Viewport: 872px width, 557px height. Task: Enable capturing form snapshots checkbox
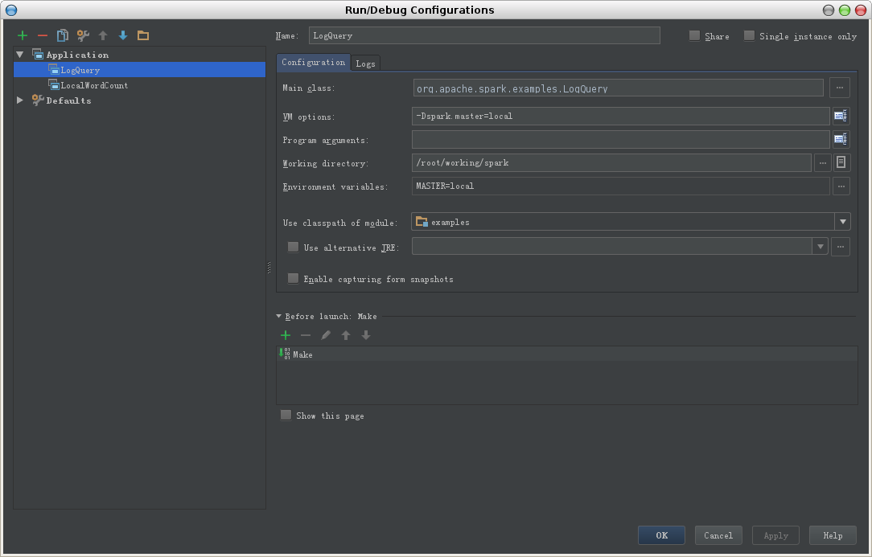(x=293, y=278)
